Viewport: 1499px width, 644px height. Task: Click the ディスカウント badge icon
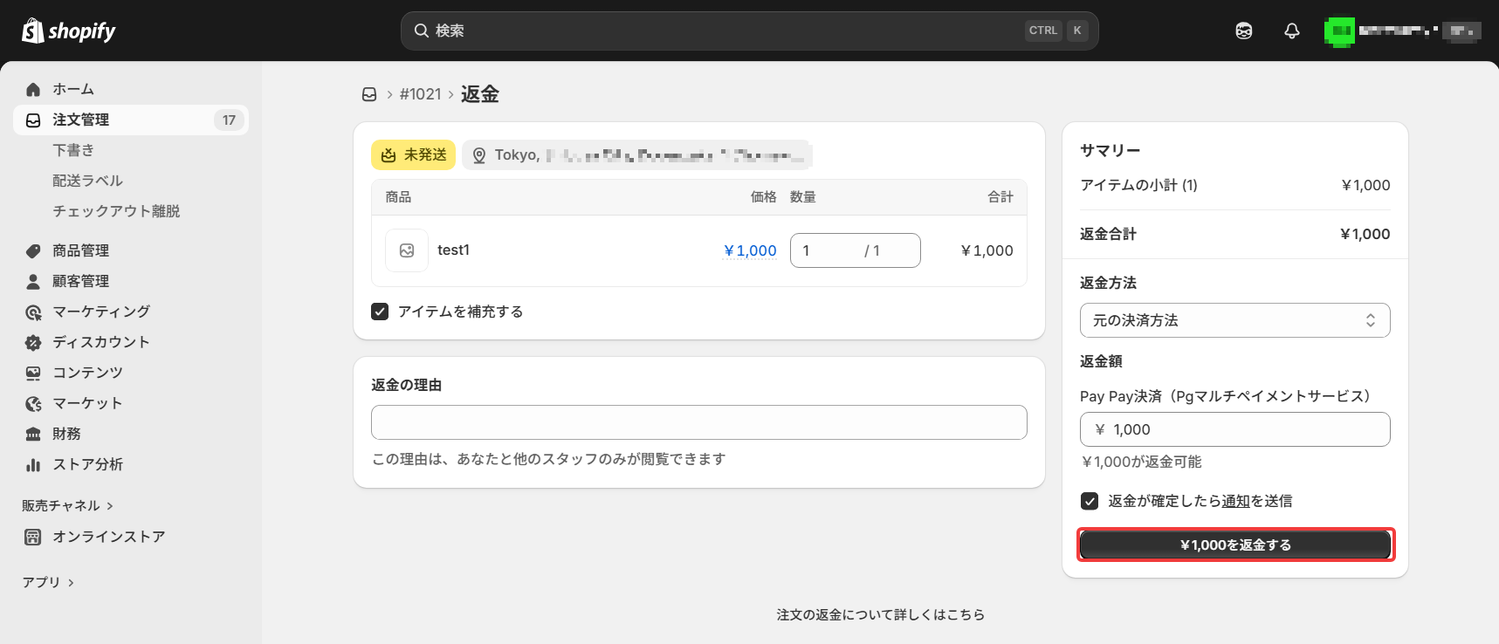click(33, 342)
